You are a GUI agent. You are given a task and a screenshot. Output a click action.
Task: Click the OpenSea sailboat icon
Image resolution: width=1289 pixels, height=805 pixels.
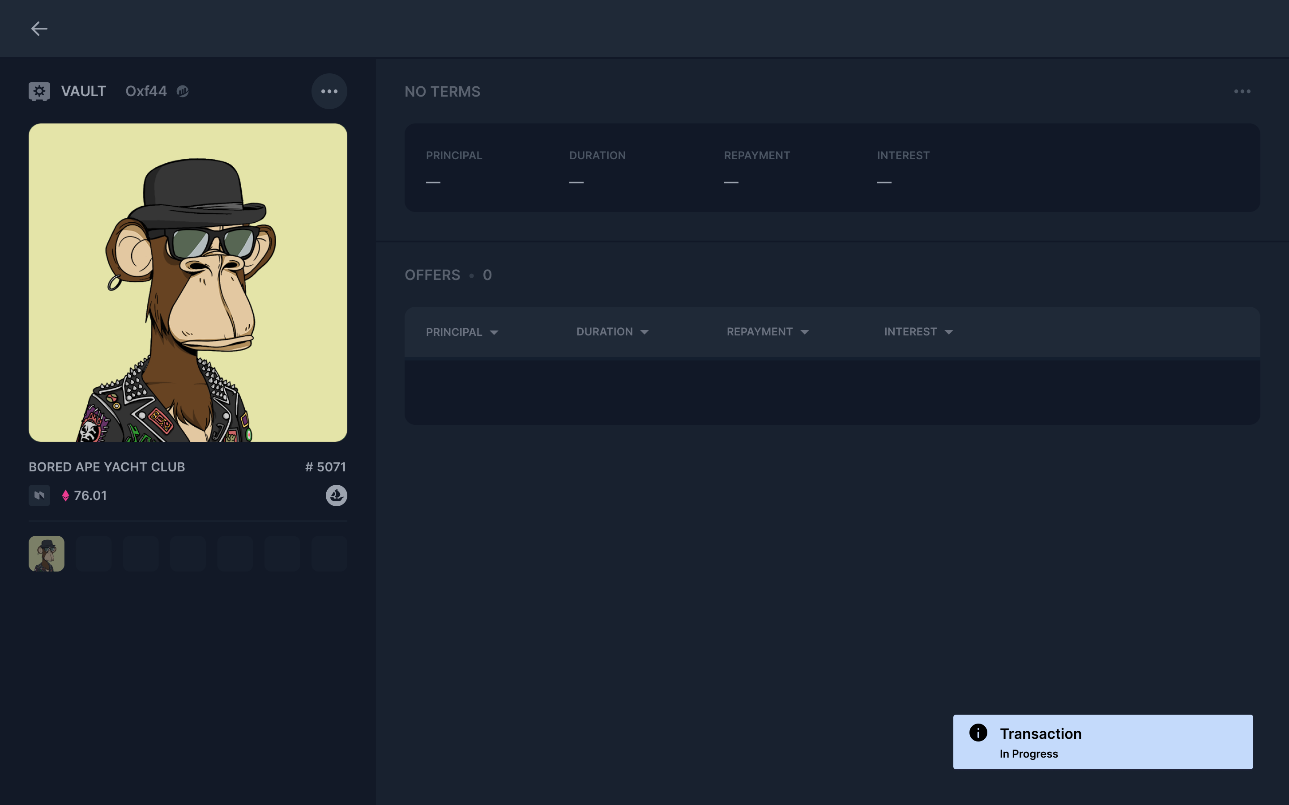(x=336, y=495)
